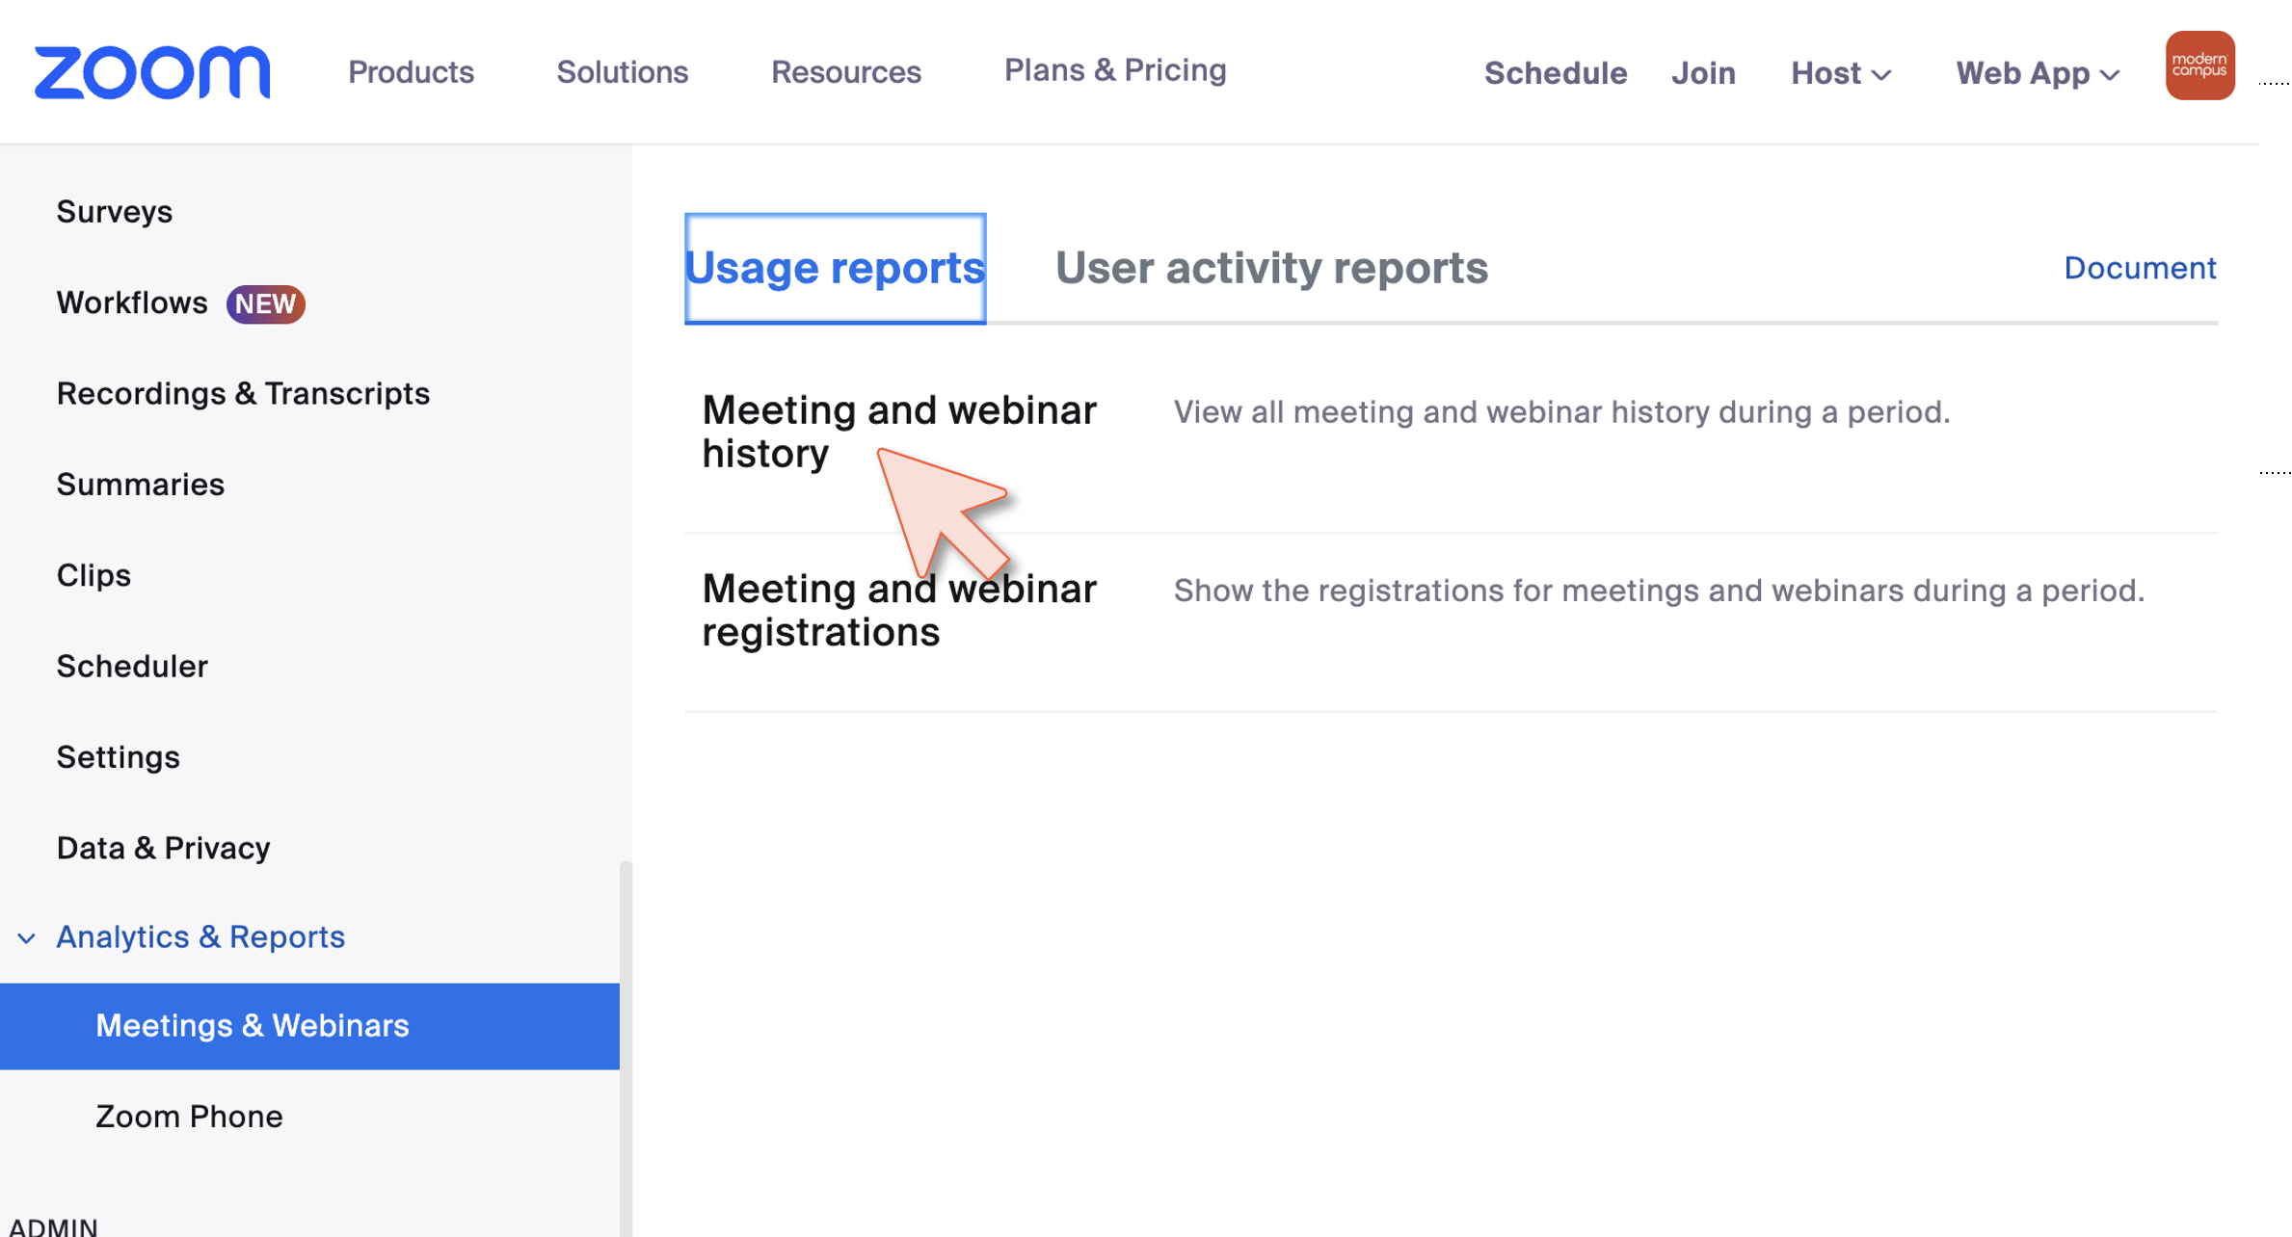Open Scheduler in sidebar
The height and width of the screenshot is (1237, 2292).
132,666
